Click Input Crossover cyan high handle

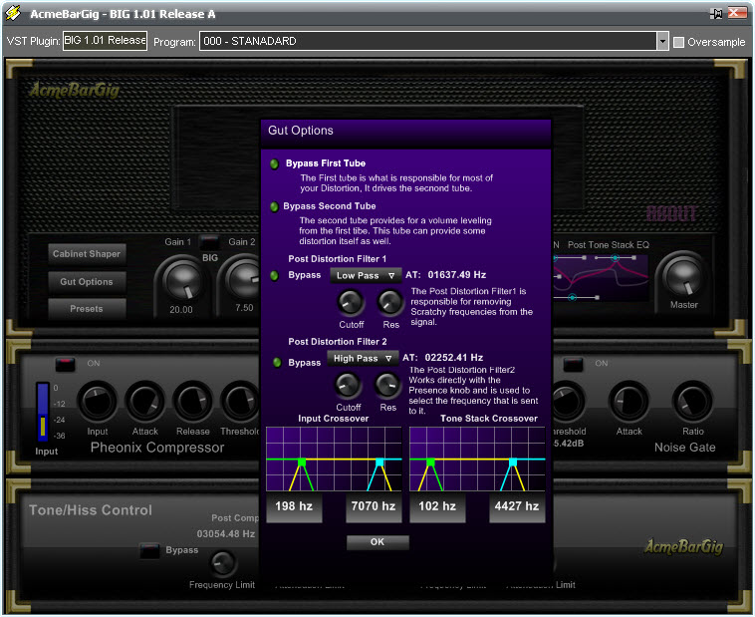379,463
